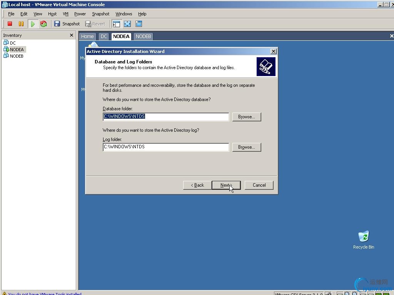Take a snapshot with the Snapshot button
Image resolution: width=394 pixels, height=295 pixels.
(67, 24)
